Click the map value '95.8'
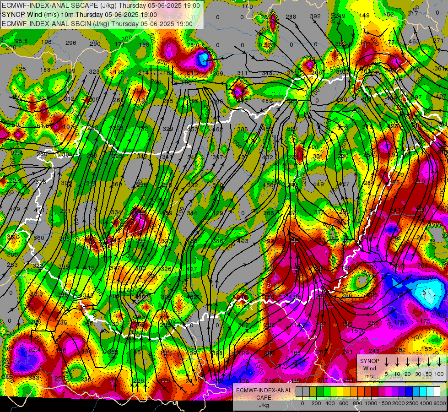This screenshot has height=412, width=448. 22,41
